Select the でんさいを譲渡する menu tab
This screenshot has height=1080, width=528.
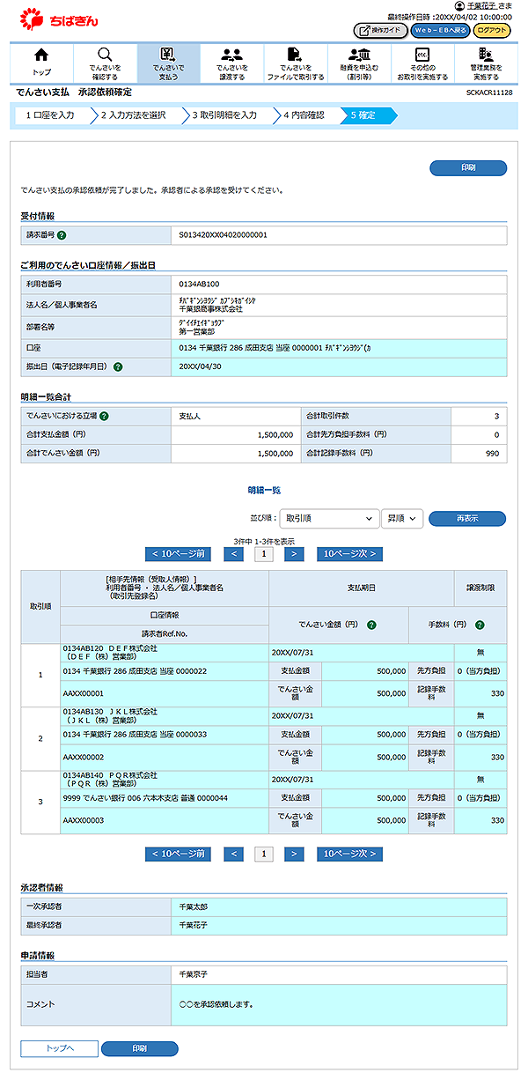232,63
